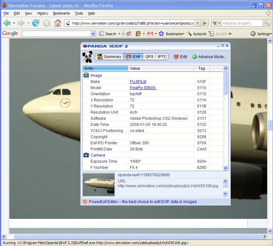Click the green Back arrow button
This screenshot has height=246, width=273.
click(x=7, y=23)
